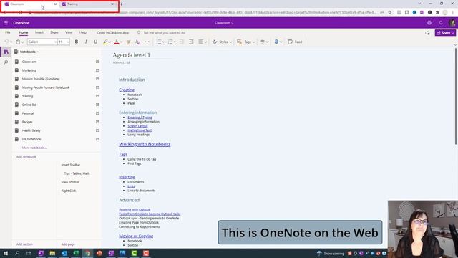Image resolution: width=458 pixels, height=258 pixels.
Task: Open the app launcher waffle icon
Action: pyautogui.click(x=6, y=23)
